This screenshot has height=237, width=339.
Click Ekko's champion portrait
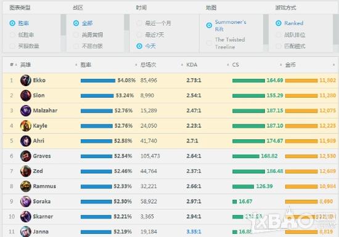pyautogui.click(x=26, y=80)
